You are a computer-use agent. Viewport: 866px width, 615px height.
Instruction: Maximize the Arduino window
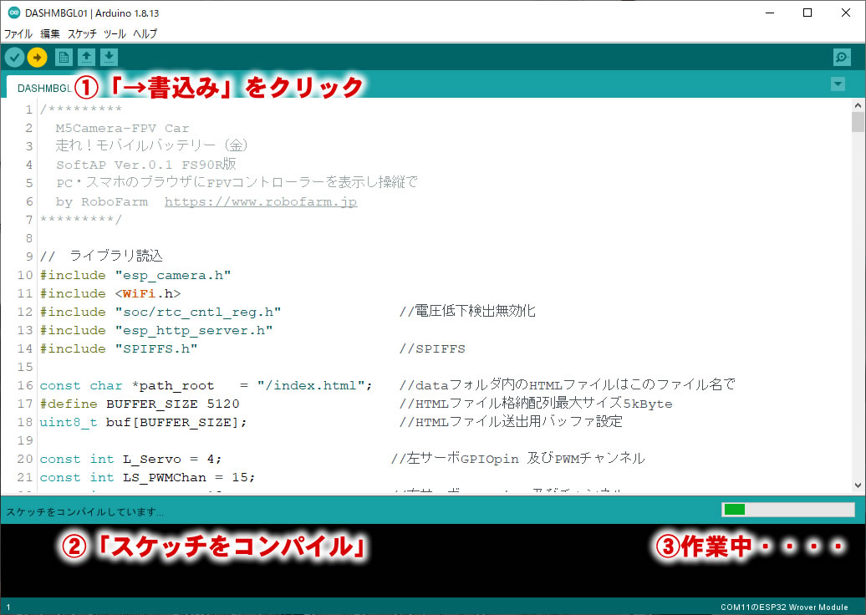point(807,13)
